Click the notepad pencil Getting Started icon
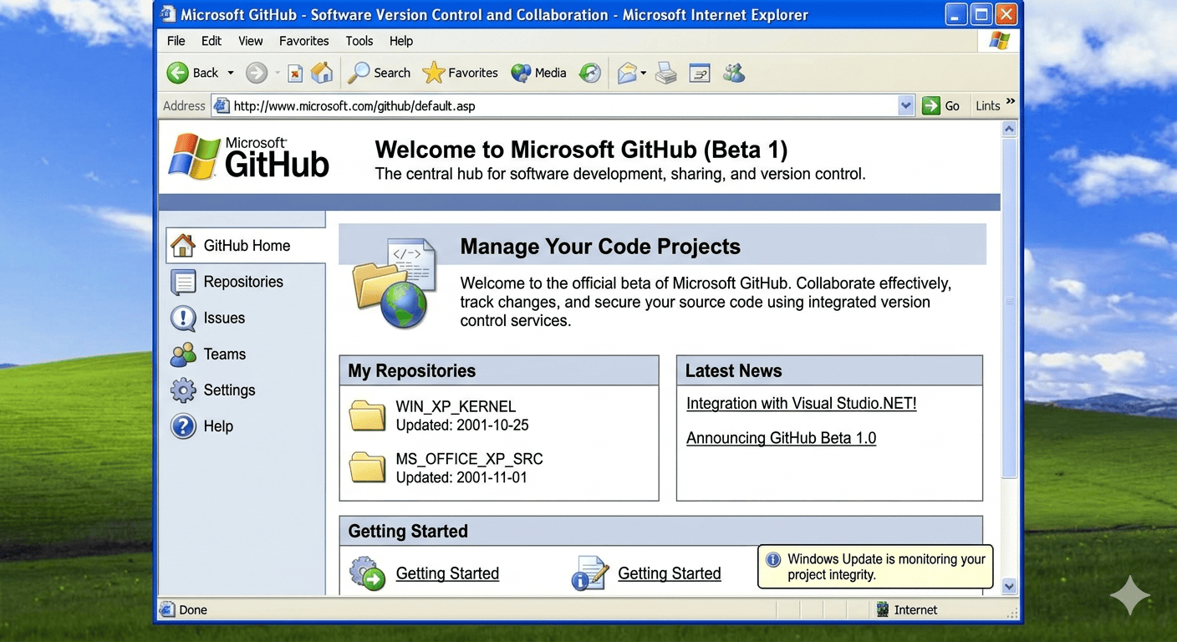The image size is (1177, 642). tap(589, 574)
